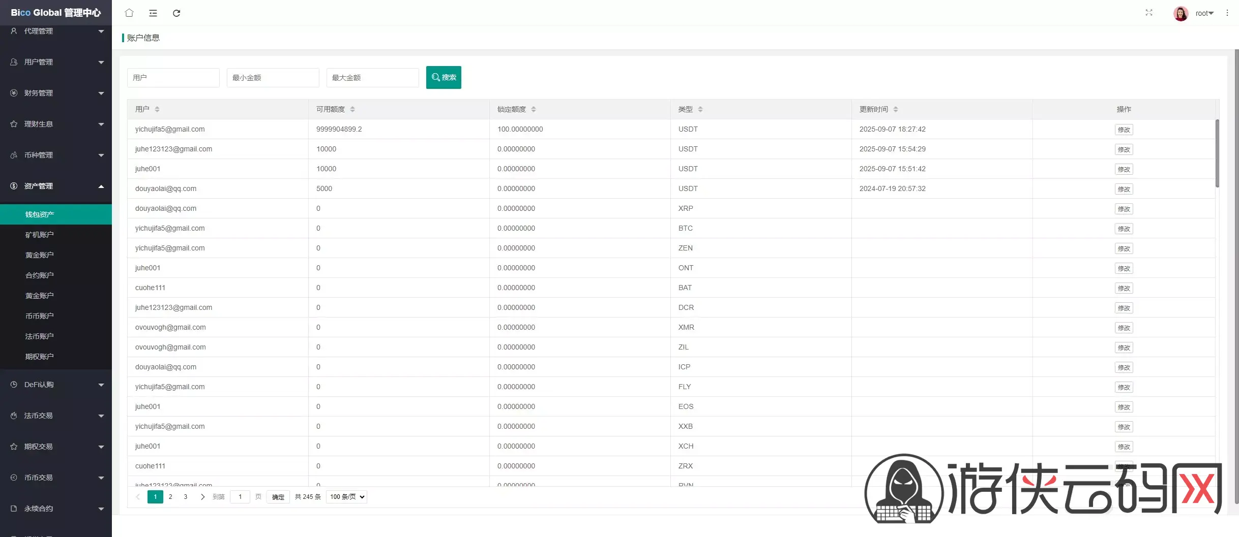This screenshot has width=1239, height=537.
Task: Select 合约账户 submenu item
Action: tap(40, 275)
